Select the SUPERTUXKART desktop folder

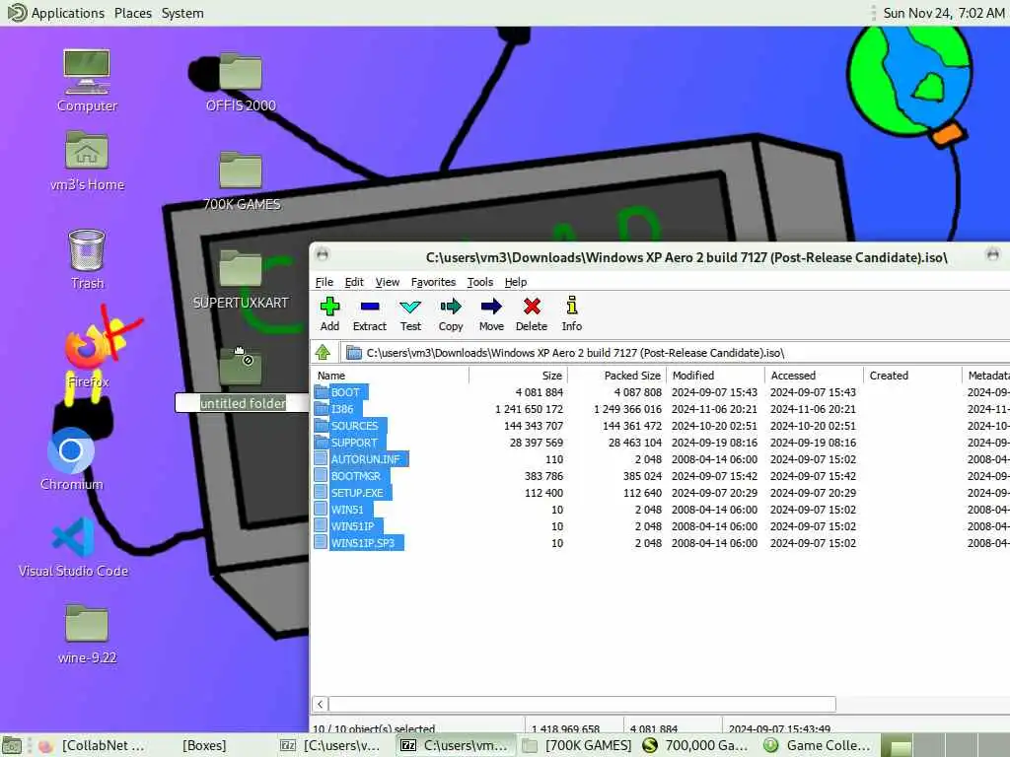[x=241, y=279]
